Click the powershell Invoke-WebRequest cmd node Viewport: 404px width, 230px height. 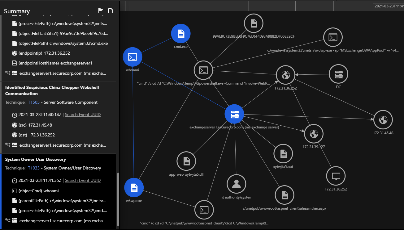pyautogui.click(x=203, y=70)
